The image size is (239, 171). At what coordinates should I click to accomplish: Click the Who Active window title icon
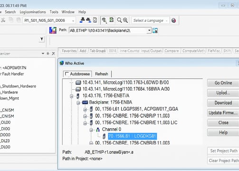[x=61, y=63]
